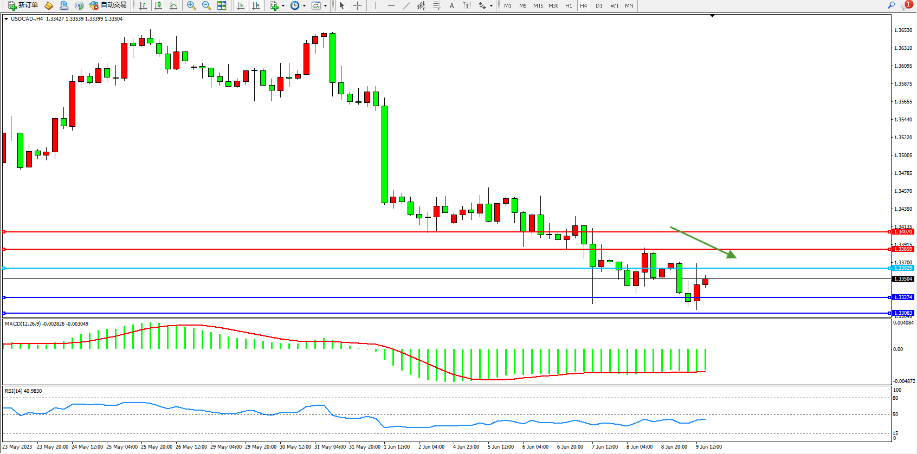This screenshot has height=454, width=917.
Task: Tile chart windows with grid icon
Action: [222, 5]
